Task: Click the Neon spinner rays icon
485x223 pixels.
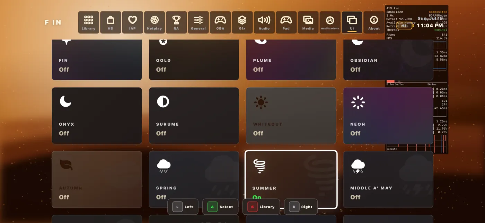Action: click(x=358, y=102)
